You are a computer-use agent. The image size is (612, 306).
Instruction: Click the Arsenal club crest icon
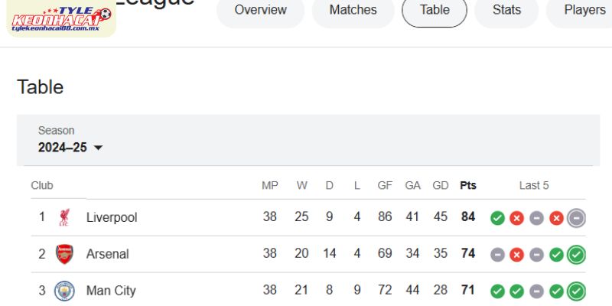tap(65, 254)
